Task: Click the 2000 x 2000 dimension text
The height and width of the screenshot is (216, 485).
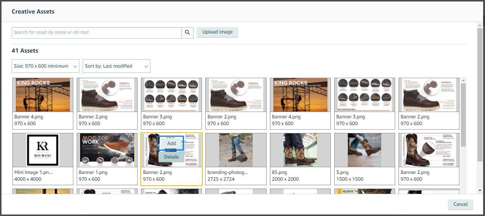Action: pos(285,179)
